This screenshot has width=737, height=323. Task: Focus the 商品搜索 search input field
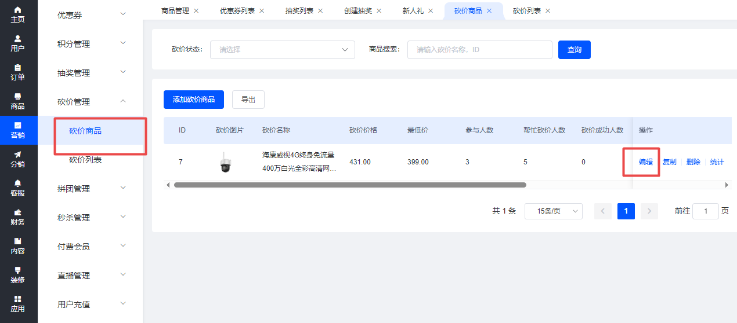point(479,50)
